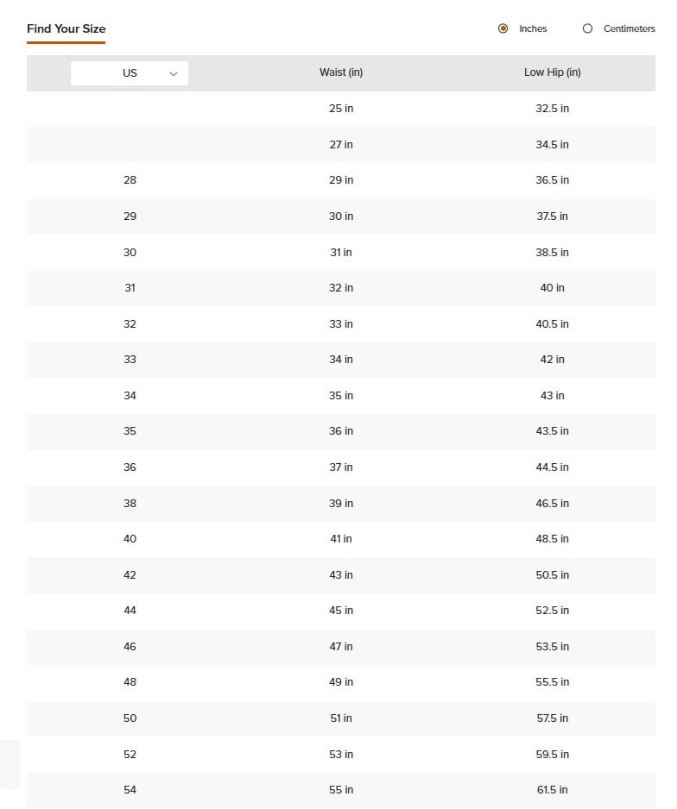Click the 61.5 in low hip value

click(x=552, y=790)
